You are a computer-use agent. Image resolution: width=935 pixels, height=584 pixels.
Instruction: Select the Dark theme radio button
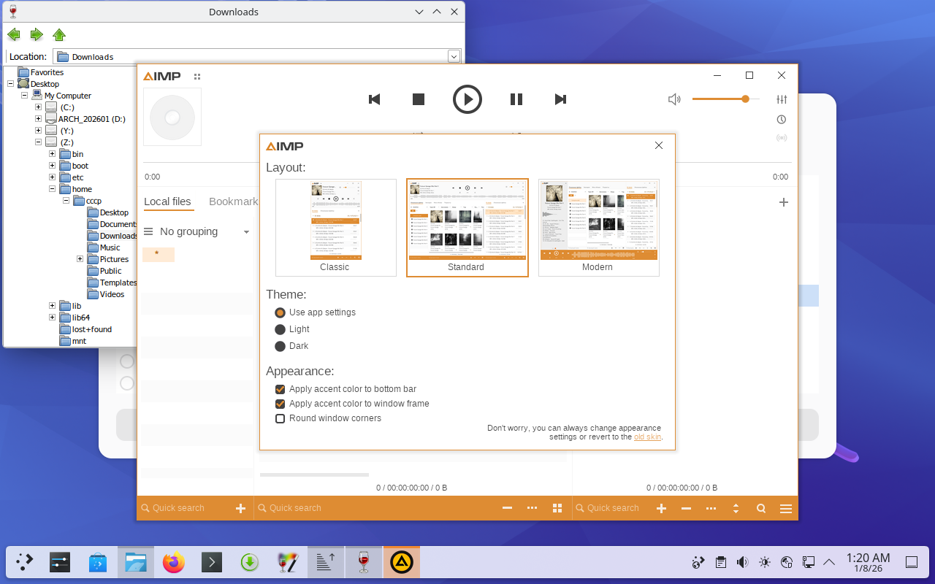pos(280,346)
